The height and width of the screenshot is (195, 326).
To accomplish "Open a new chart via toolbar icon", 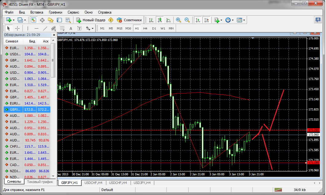I will pos(9,20).
